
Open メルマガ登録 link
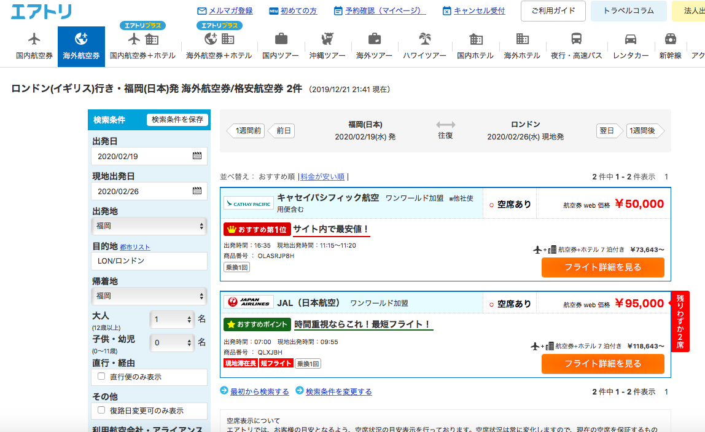tap(231, 11)
